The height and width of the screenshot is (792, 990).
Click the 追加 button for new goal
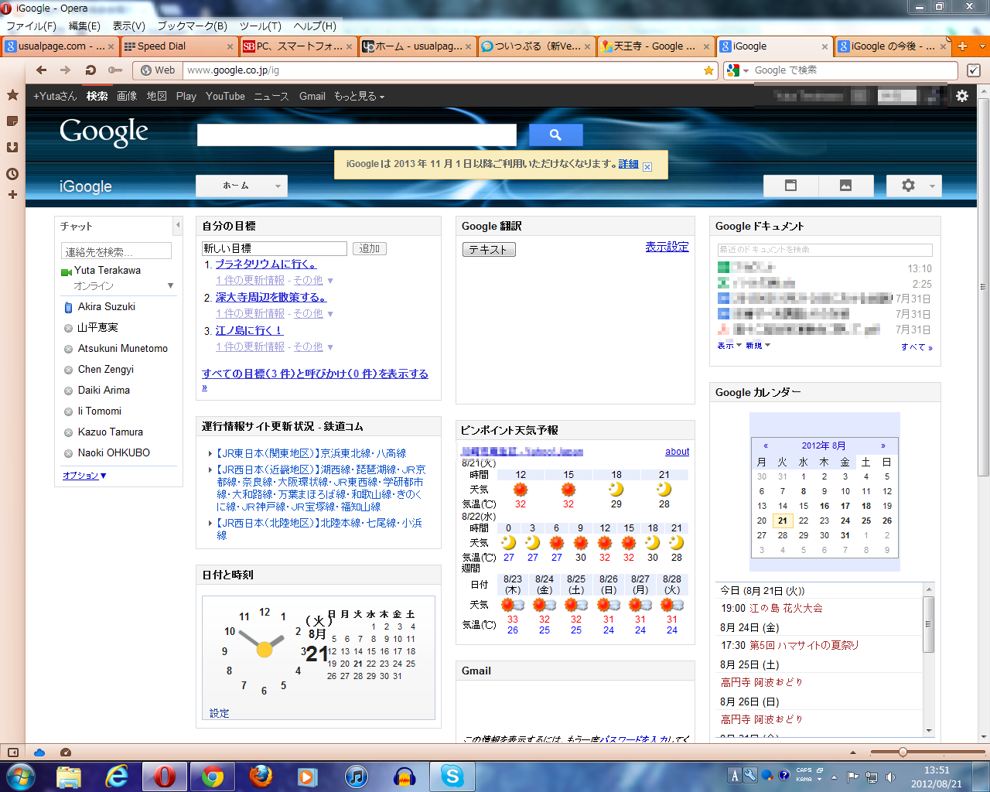pos(370,248)
